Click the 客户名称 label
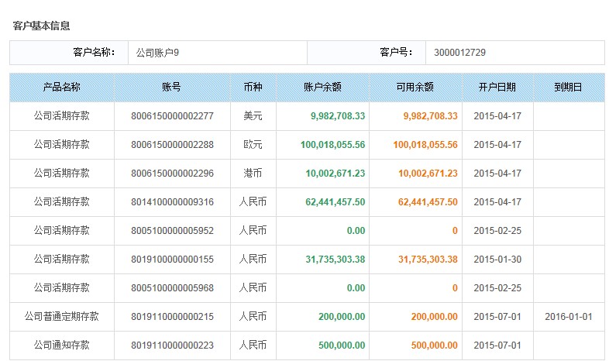 (95, 52)
